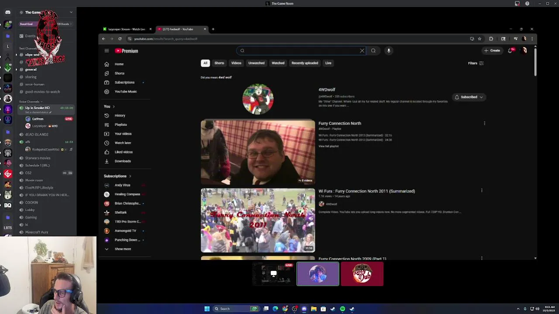Screen dimensions: 559x314
Task: Start voice search with the microphone icon
Action: pyautogui.click(x=389, y=51)
